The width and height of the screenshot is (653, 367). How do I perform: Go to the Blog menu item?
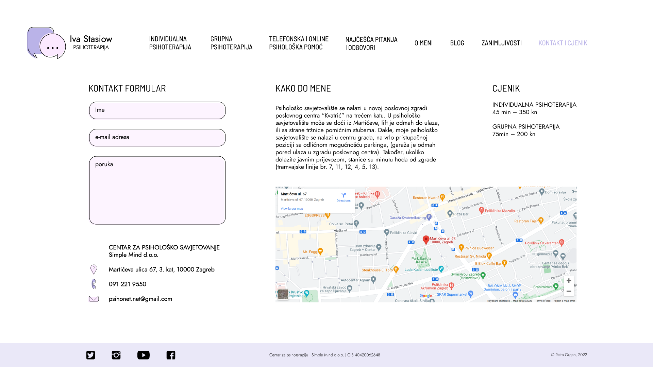click(x=457, y=43)
